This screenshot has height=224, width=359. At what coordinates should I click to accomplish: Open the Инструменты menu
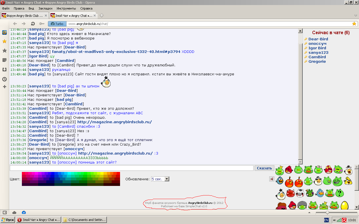66,8
